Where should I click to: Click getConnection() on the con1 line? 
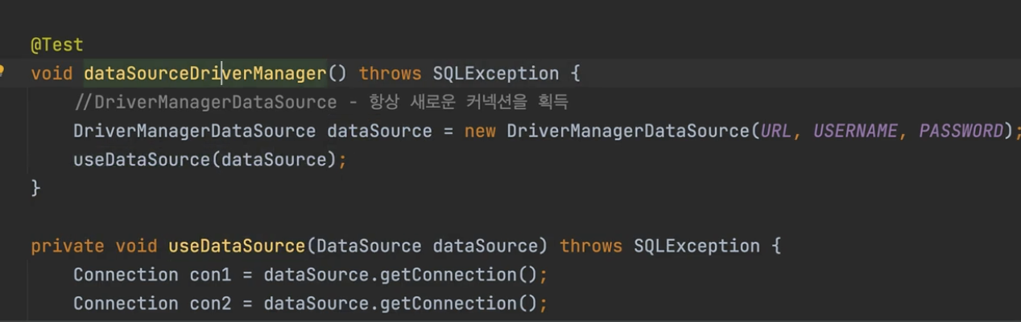pos(458,275)
